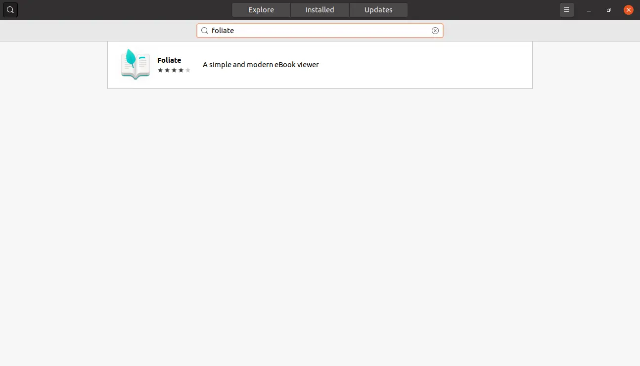Click the magnifier icon inside the search field

pos(204,31)
